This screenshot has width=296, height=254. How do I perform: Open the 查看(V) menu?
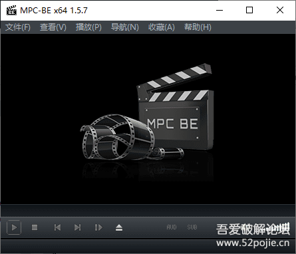click(53, 27)
